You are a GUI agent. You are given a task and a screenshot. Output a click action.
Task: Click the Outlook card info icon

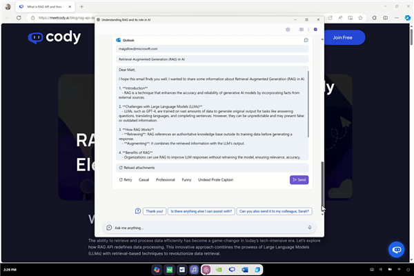pyautogui.click(x=306, y=40)
